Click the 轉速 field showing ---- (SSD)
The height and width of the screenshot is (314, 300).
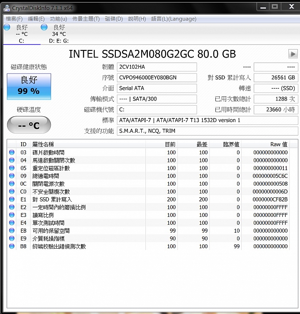click(x=276, y=88)
